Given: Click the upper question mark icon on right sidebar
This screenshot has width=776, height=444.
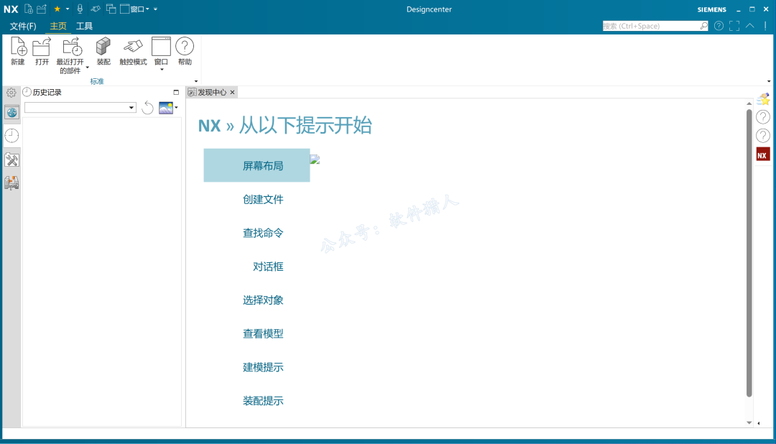Looking at the screenshot, I should click(x=763, y=117).
